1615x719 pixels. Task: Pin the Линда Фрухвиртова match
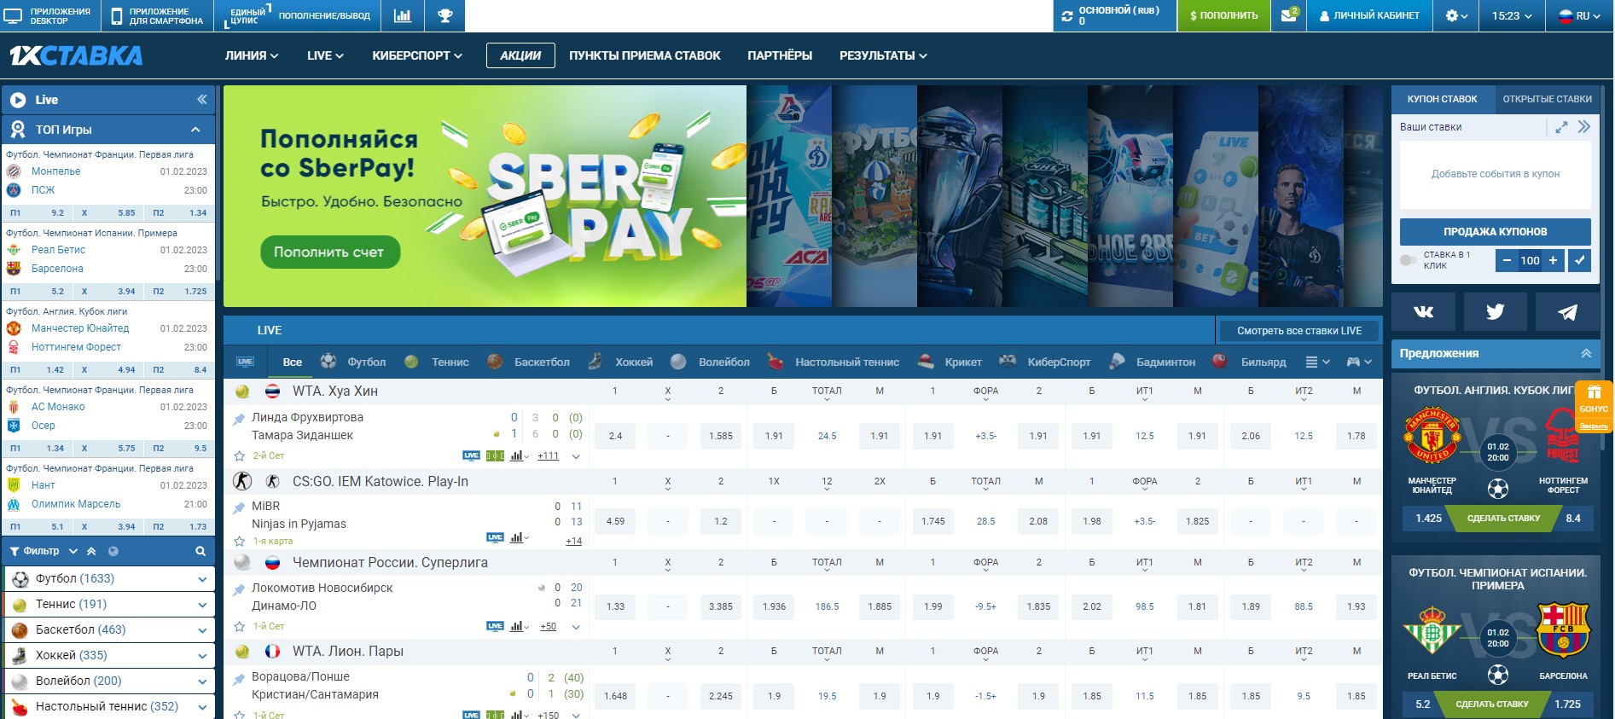240,418
